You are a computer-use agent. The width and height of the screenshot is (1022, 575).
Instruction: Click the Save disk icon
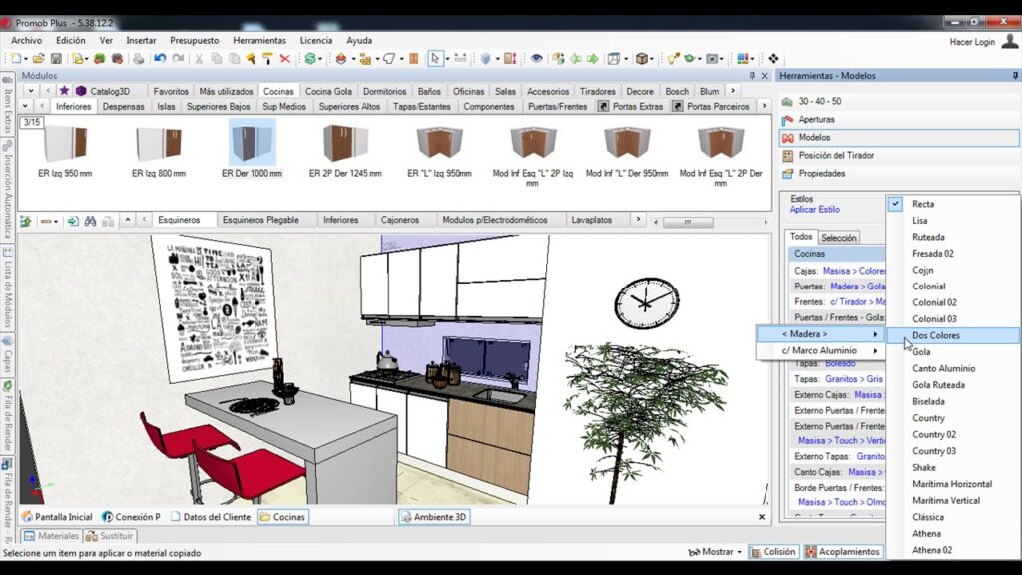click(57, 59)
